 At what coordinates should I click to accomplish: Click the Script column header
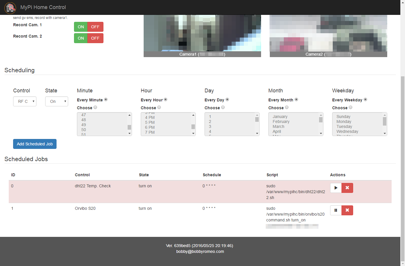click(x=272, y=175)
